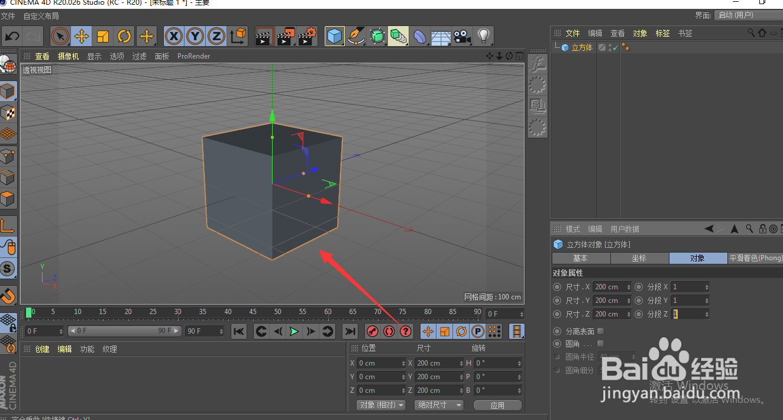Switch to Points mode in left sidebar
Viewport: 783px width, 420px height.
[x=8, y=156]
